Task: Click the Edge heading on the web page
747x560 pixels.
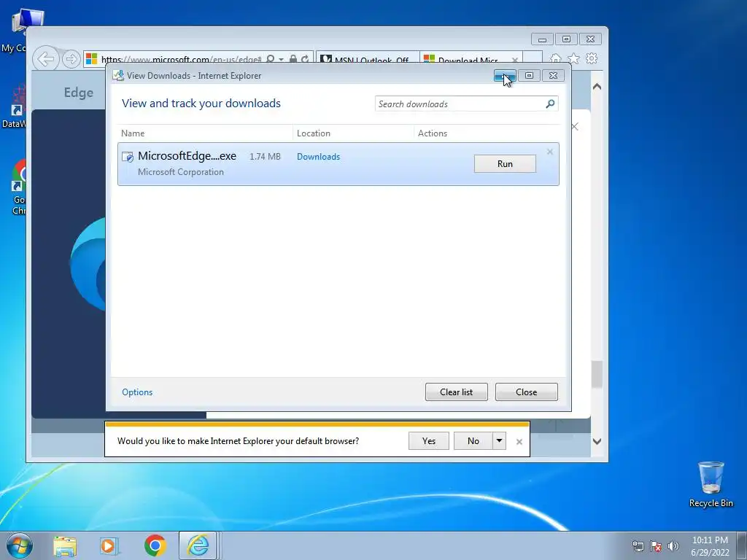Action: click(79, 93)
